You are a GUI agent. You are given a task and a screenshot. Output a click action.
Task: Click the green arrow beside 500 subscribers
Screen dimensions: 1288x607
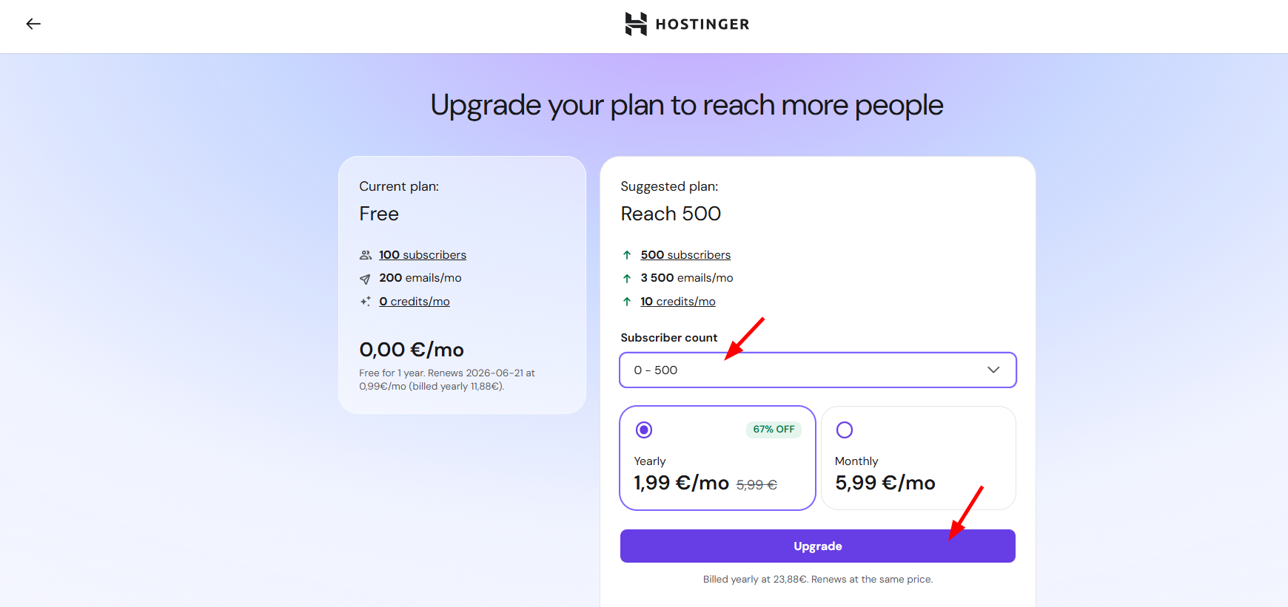click(x=627, y=255)
